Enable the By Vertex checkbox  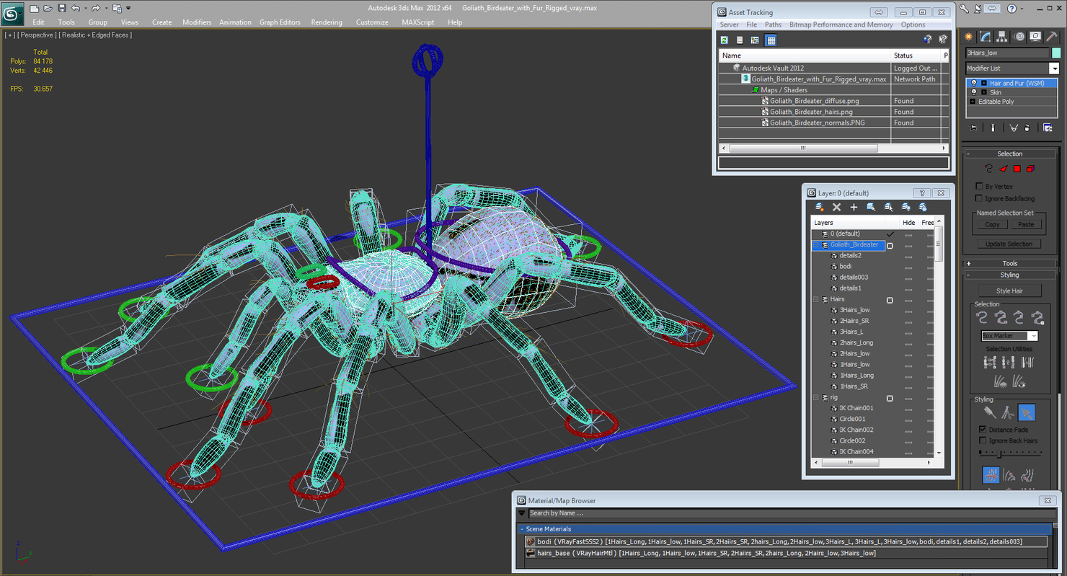(980, 187)
